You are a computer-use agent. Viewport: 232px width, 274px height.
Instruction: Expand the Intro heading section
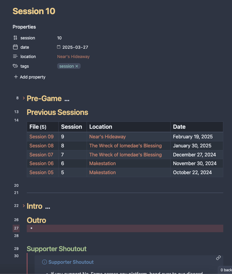click(24, 206)
